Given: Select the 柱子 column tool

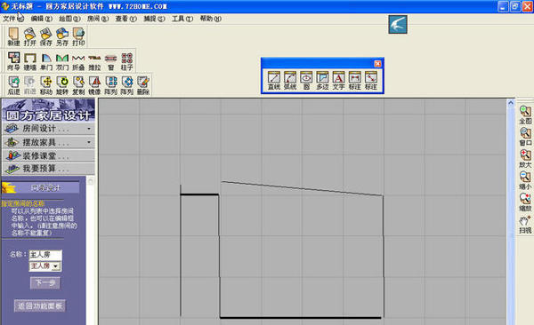Looking at the screenshot, I should [x=127, y=61].
